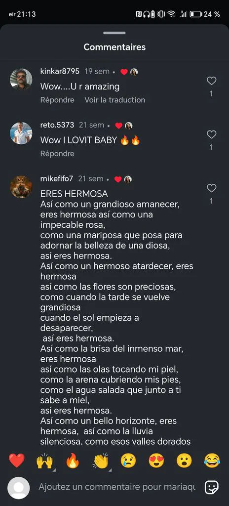This screenshot has height=506, width=229.
Task: Focus the Ajoutez un commentaire field
Action: [117, 487]
